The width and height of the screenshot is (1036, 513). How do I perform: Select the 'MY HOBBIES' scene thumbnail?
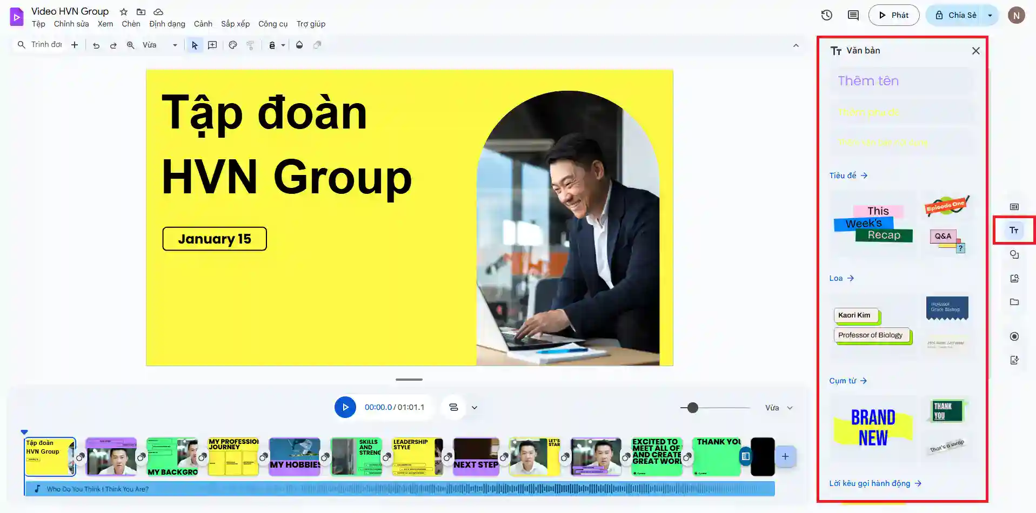click(x=295, y=456)
